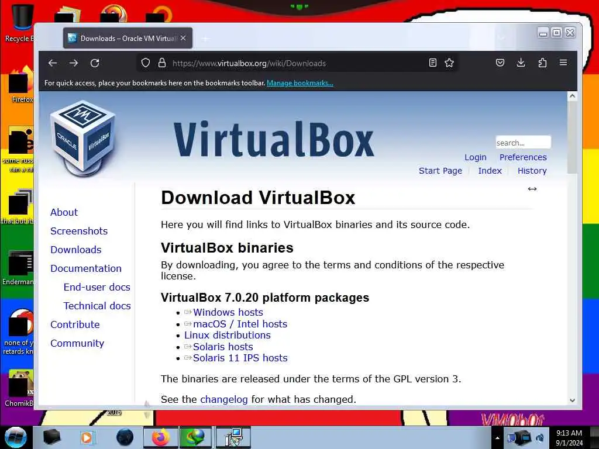
Task: Click the Firefox taskbar button
Action: point(160,437)
